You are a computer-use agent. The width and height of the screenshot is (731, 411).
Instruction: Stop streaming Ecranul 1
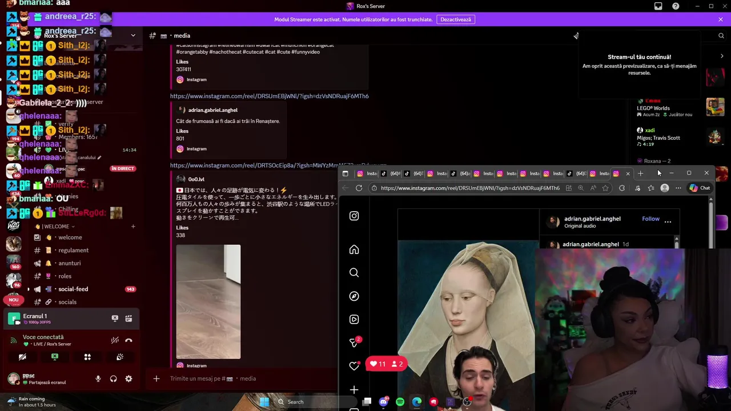(x=115, y=319)
